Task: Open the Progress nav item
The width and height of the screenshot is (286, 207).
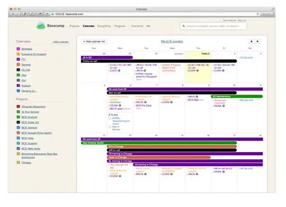Action: [x=120, y=26]
